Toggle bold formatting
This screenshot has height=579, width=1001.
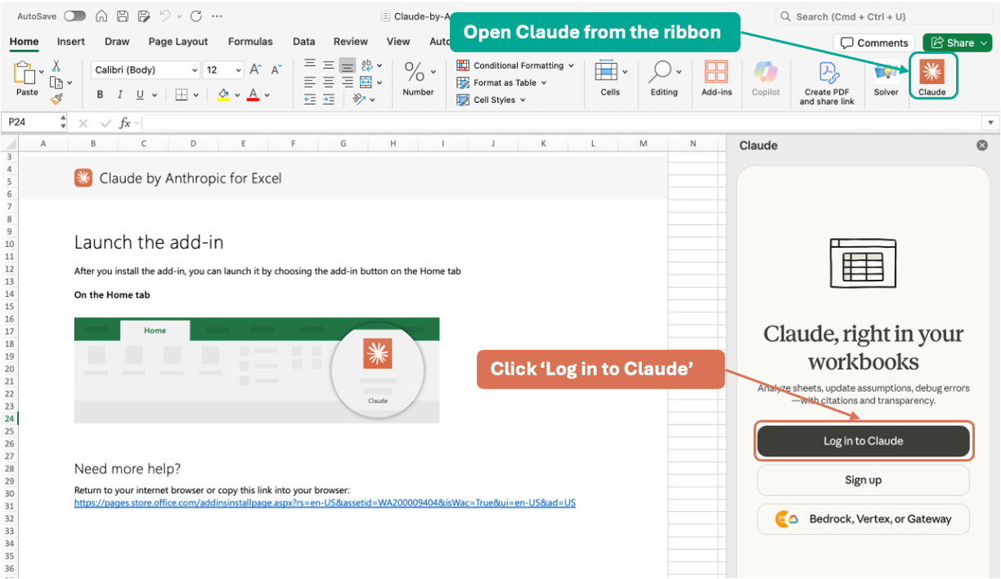pos(99,94)
